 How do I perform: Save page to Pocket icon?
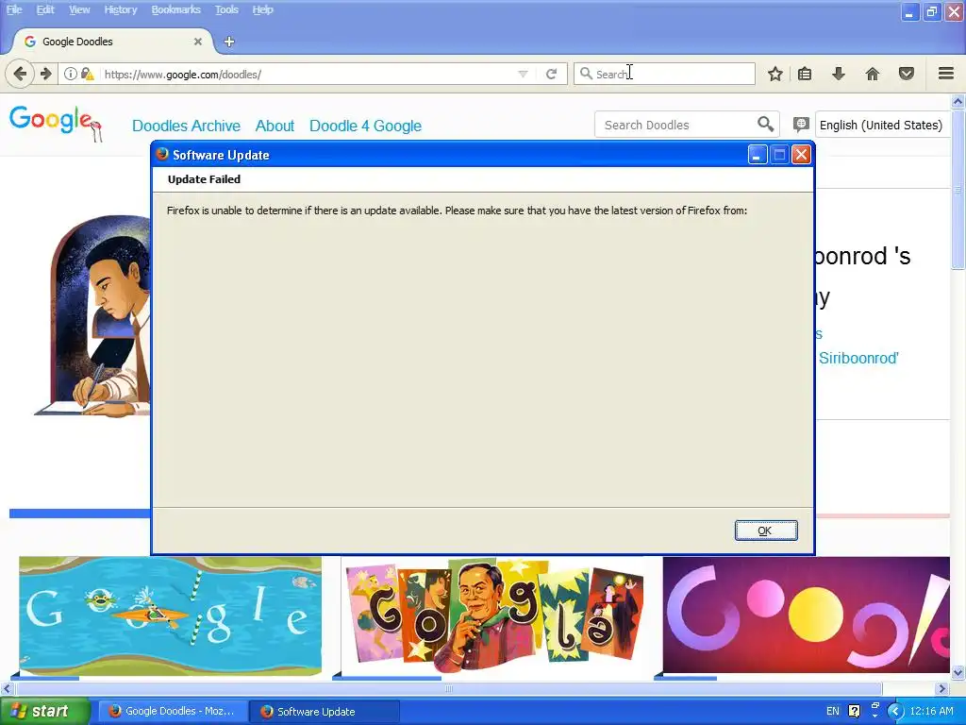click(907, 74)
